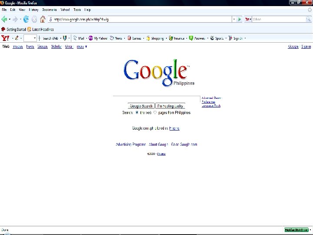Select 'pages from Philippines' radio button

[x=155, y=113]
